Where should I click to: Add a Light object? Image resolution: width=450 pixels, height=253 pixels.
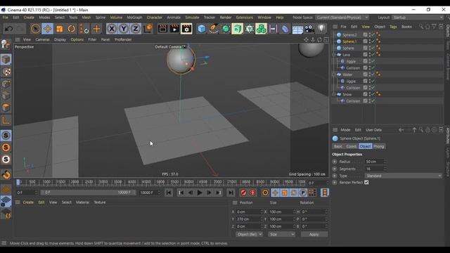[321, 29]
